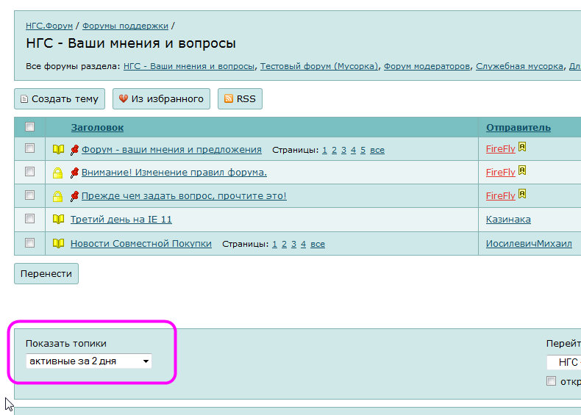This screenshot has height=415, width=581.
Task: Open 'Форум модераторов' link
Action: pos(427,66)
